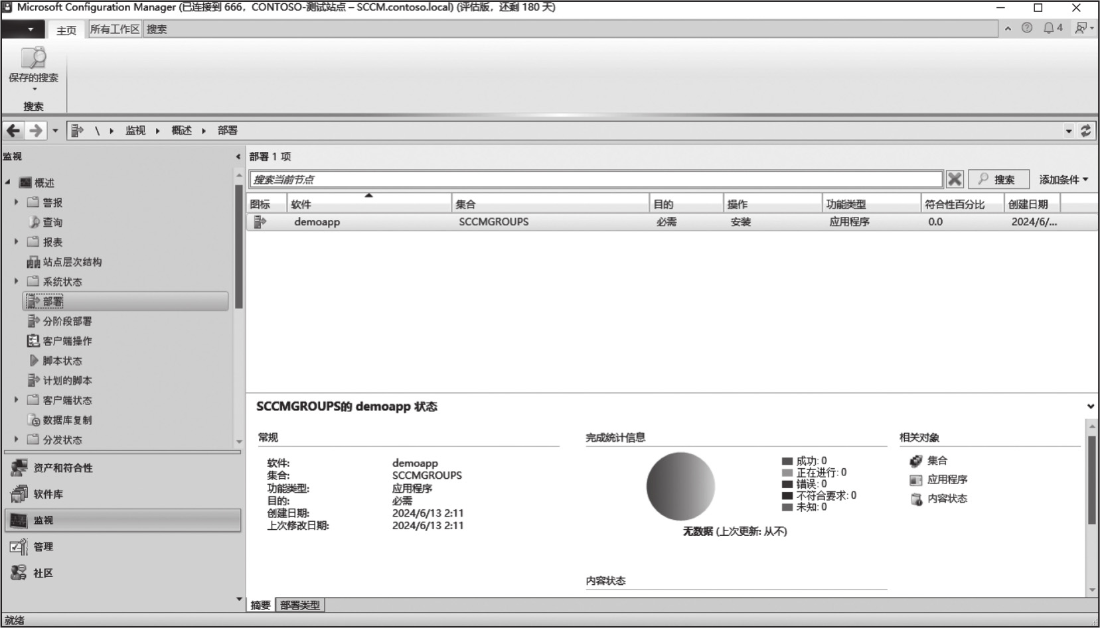Switch to the 摘要 bottom tab

(x=260, y=605)
